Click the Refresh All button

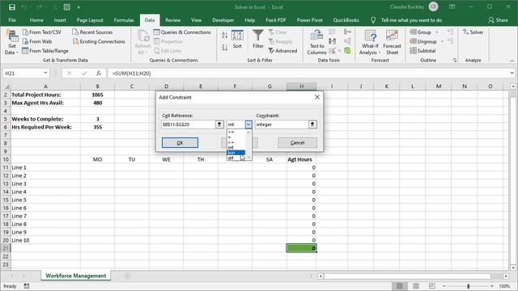pyautogui.click(x=142, y=42)
